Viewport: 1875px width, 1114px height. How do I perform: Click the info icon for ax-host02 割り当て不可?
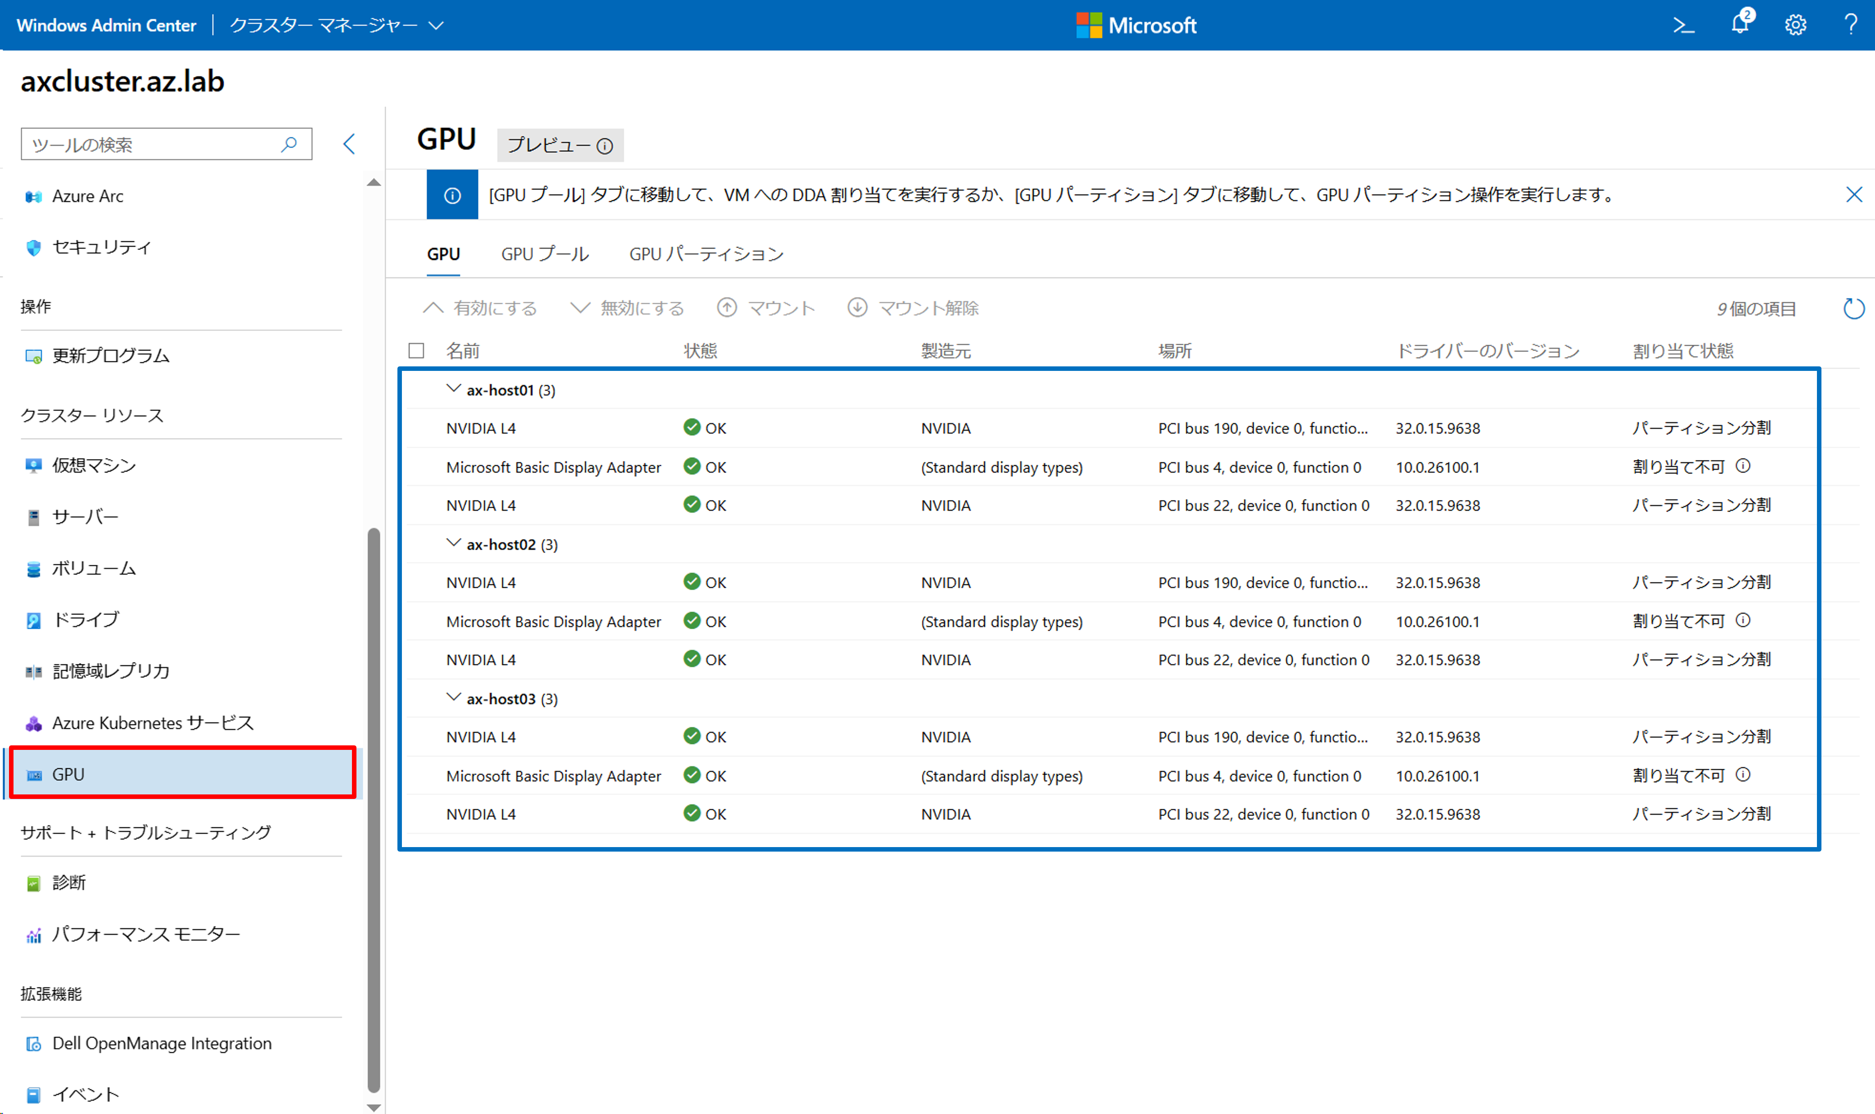point(1743,621)
